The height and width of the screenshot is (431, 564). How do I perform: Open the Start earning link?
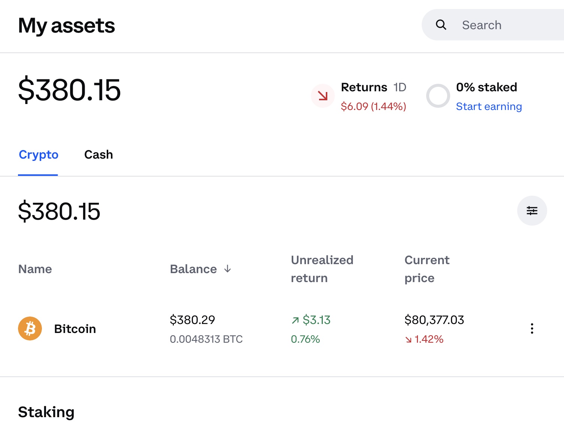488,107
